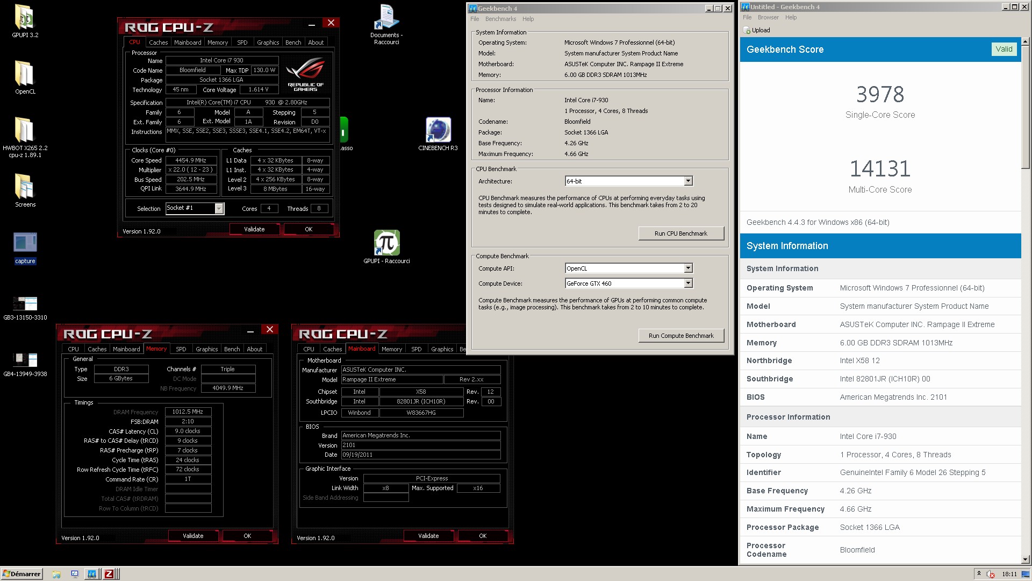Click the Valid badge in Geekbench Score
The height and width of the screenshot is (581, 1032).
1004,49
